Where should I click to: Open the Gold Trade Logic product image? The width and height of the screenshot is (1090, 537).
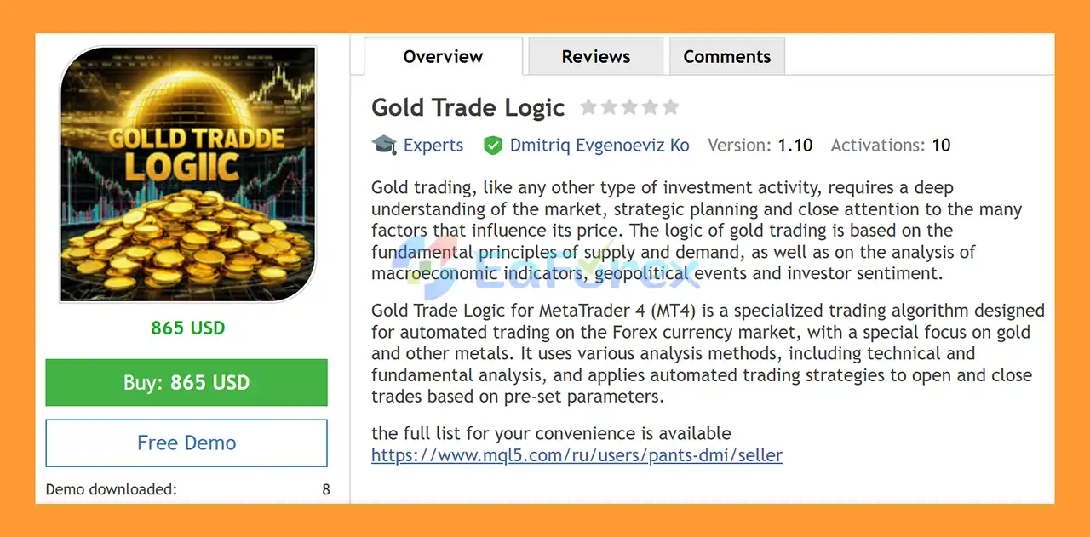pyautogui.click(x=187, y=174)
